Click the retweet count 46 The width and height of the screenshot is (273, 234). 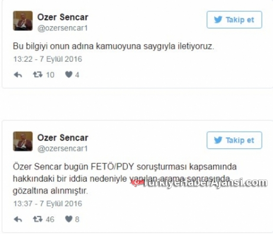[x=50, y=219]
